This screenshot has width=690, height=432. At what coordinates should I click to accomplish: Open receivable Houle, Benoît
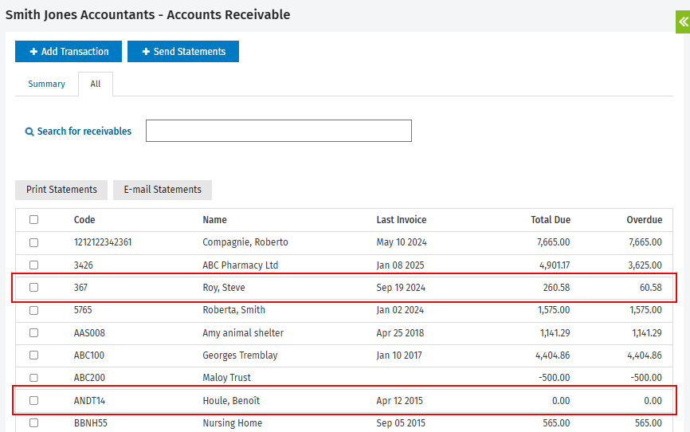coord(231,401)
